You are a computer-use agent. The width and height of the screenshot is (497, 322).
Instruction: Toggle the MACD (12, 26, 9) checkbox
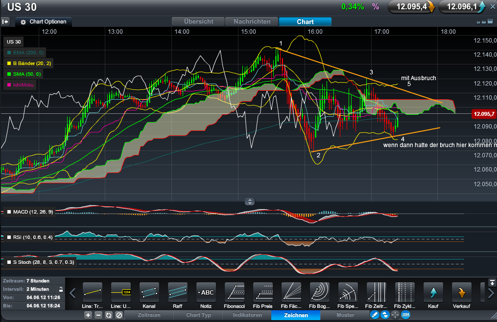point(9,212)
